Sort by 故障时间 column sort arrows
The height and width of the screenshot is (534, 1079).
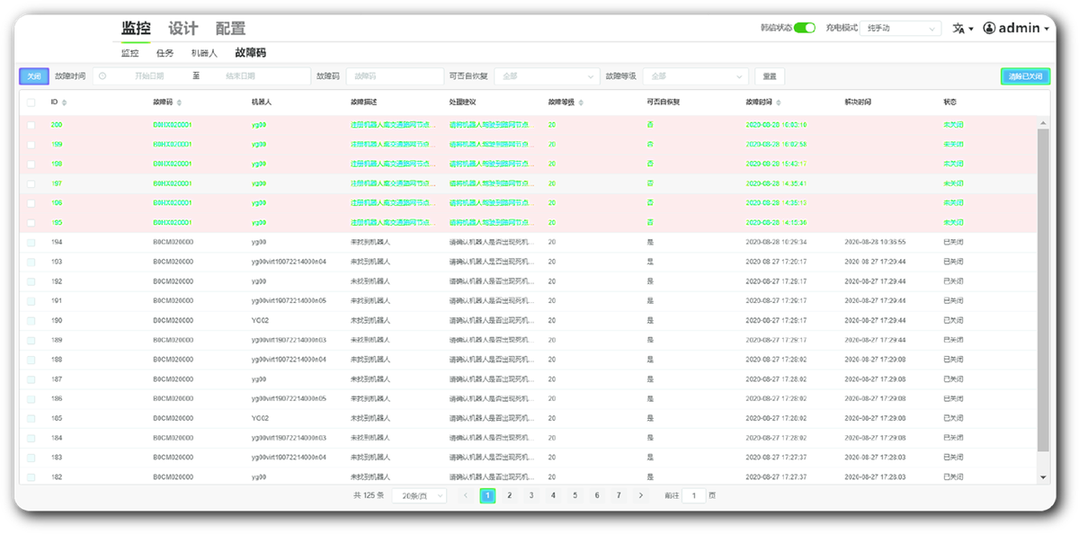tap(779, 102)
